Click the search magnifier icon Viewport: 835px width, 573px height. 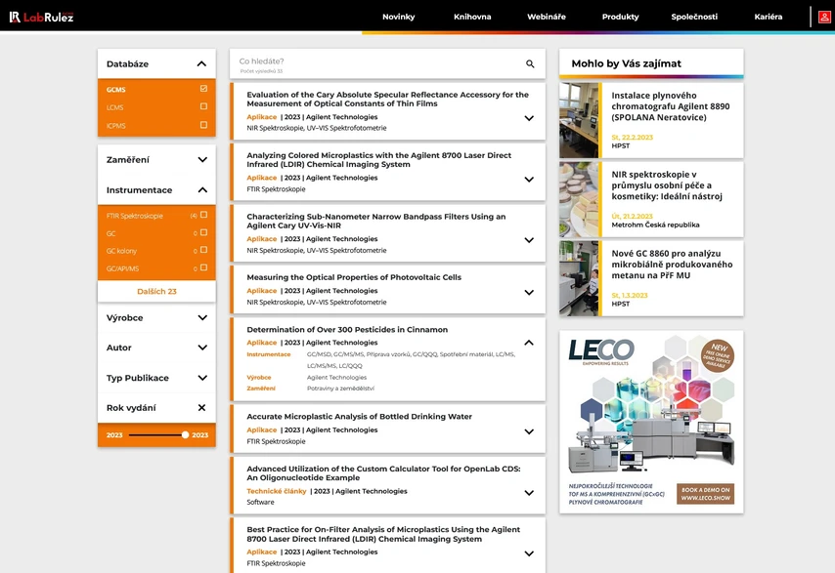pyautogui.click(x=530, y=63)
